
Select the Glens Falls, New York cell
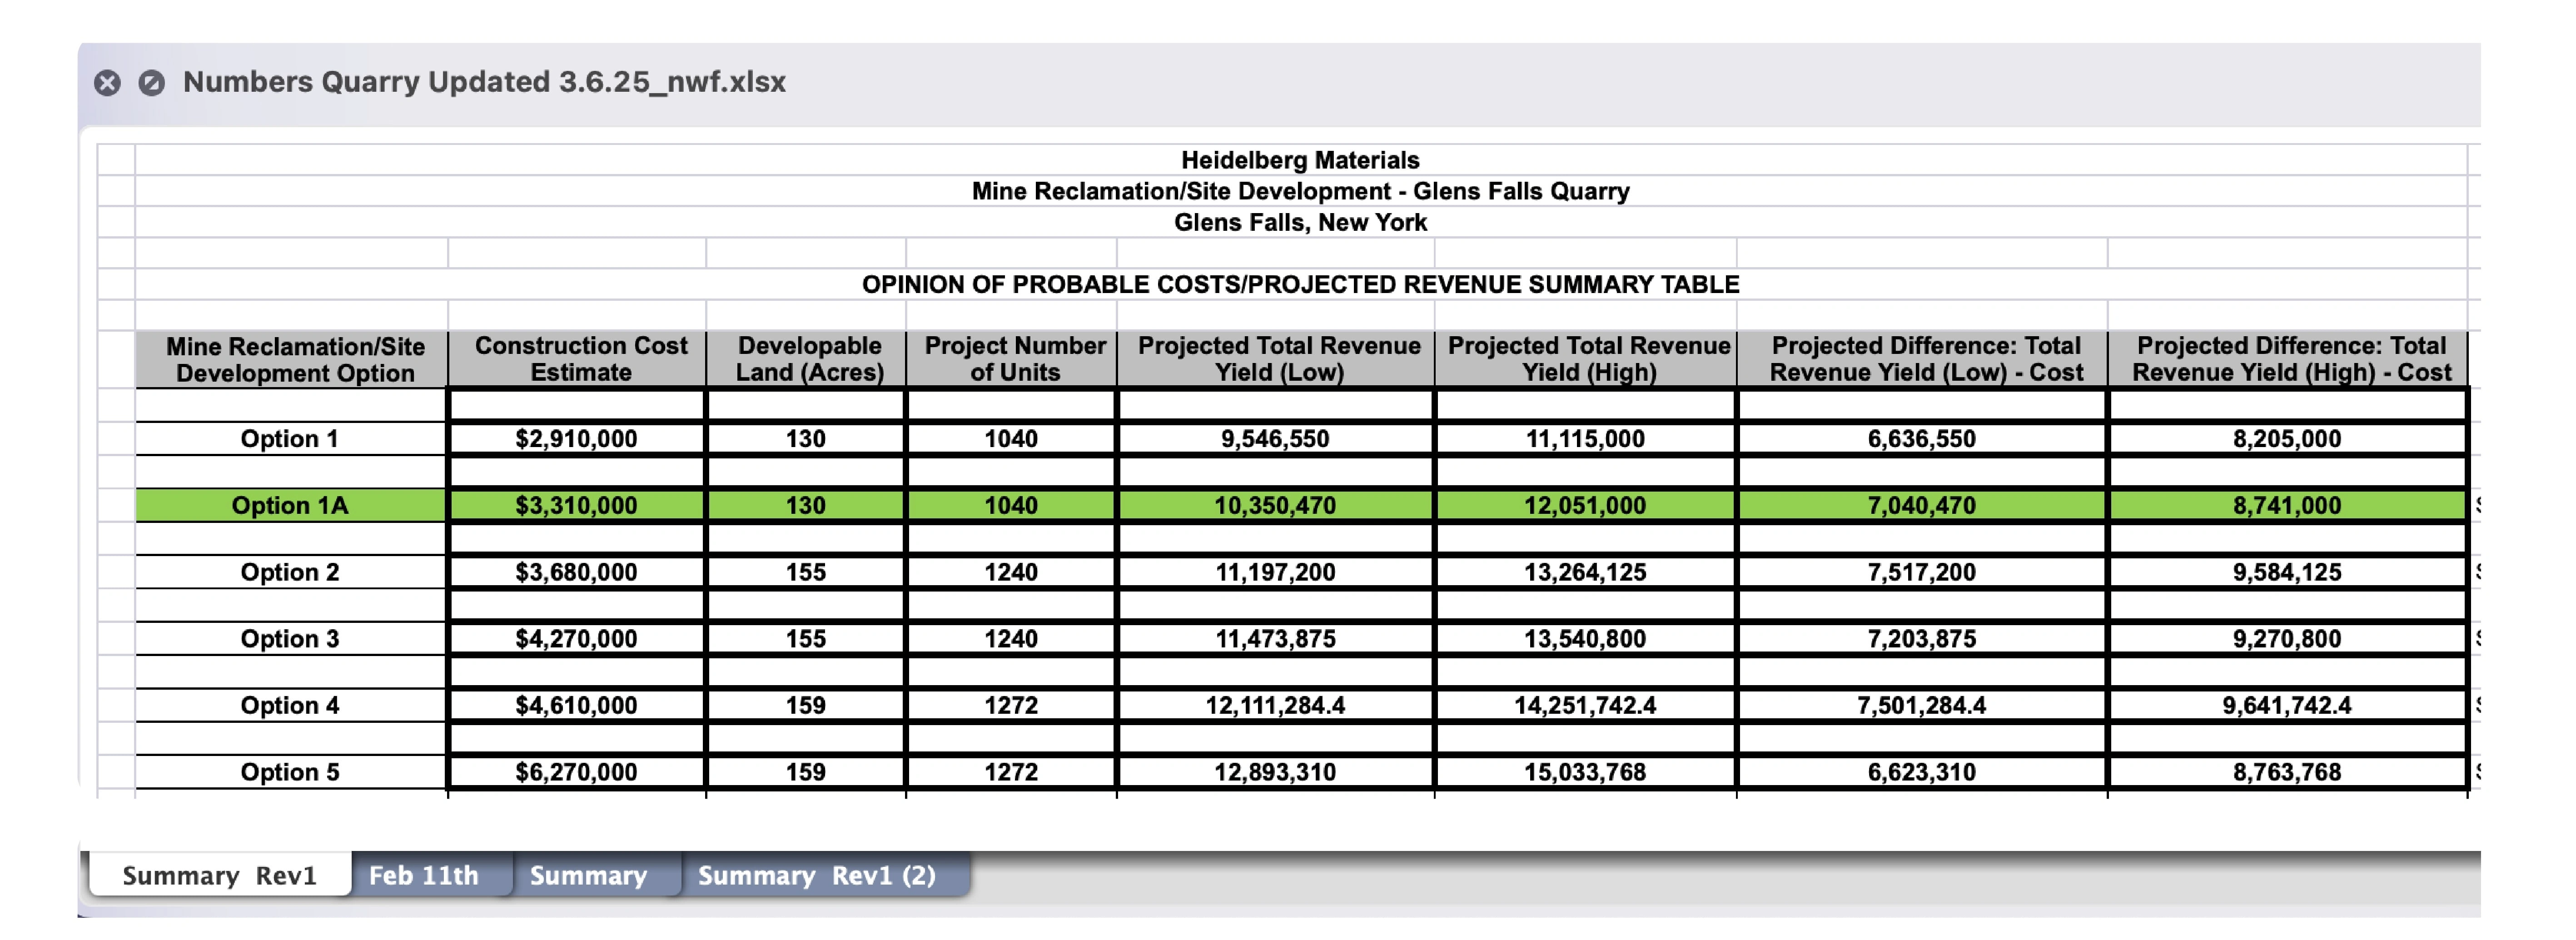[1300, 223]
